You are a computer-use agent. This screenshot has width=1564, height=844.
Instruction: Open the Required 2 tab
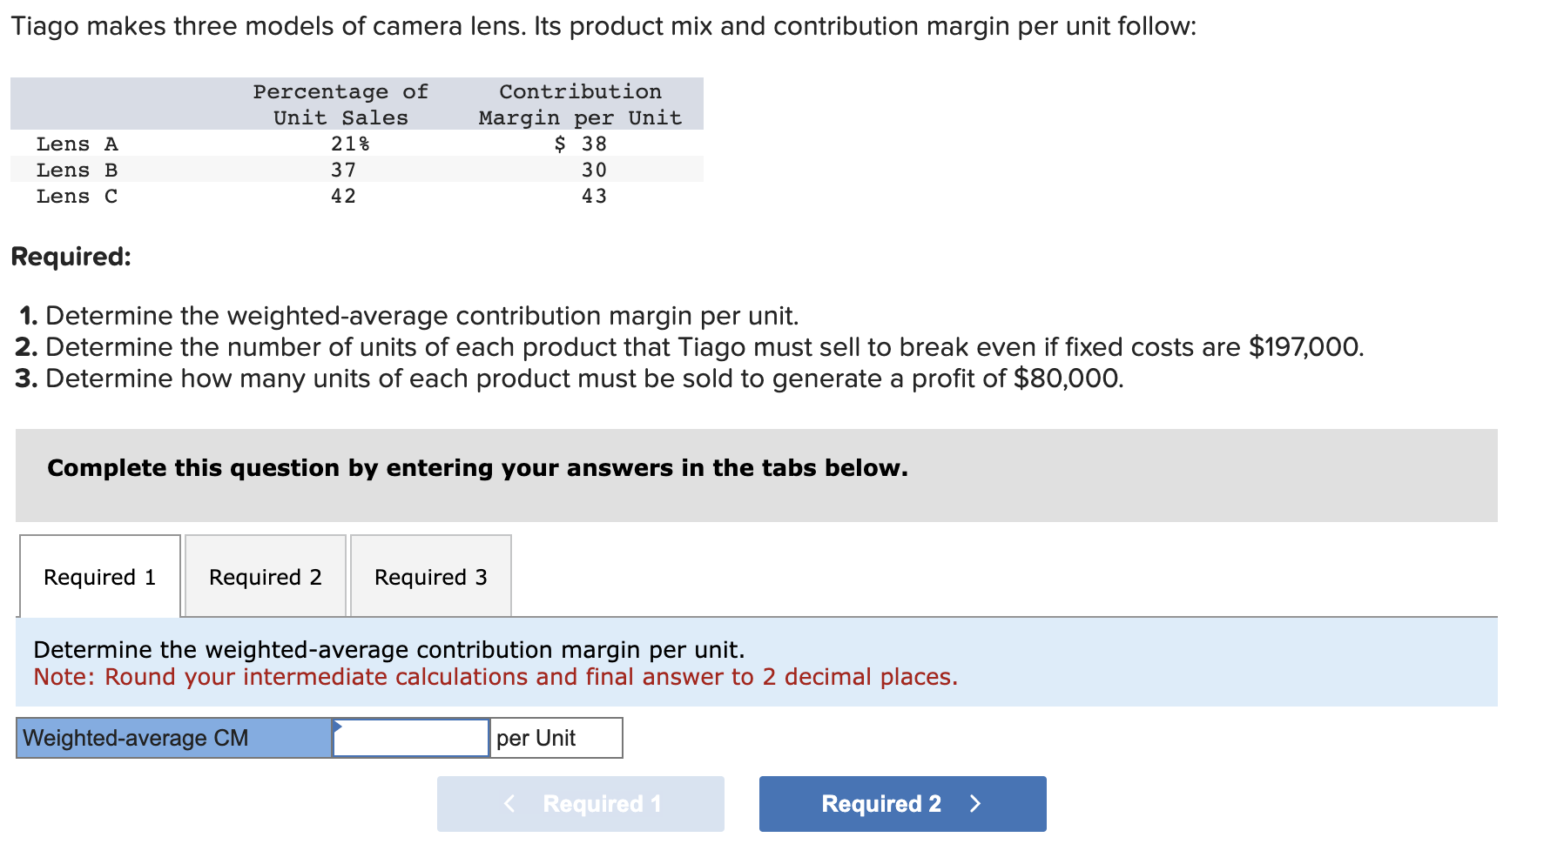point(264,576)
